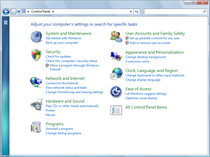Open Programs via its install-disc icon
The image size is (210, 157).
pyautogui.click(x=36, y=127)
